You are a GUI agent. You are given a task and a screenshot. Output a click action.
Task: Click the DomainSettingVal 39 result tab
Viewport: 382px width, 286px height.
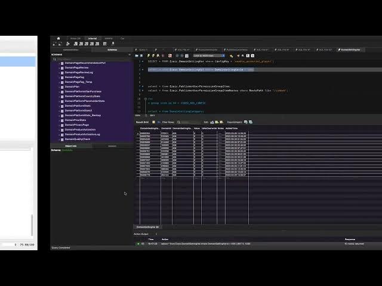(147, 227)
